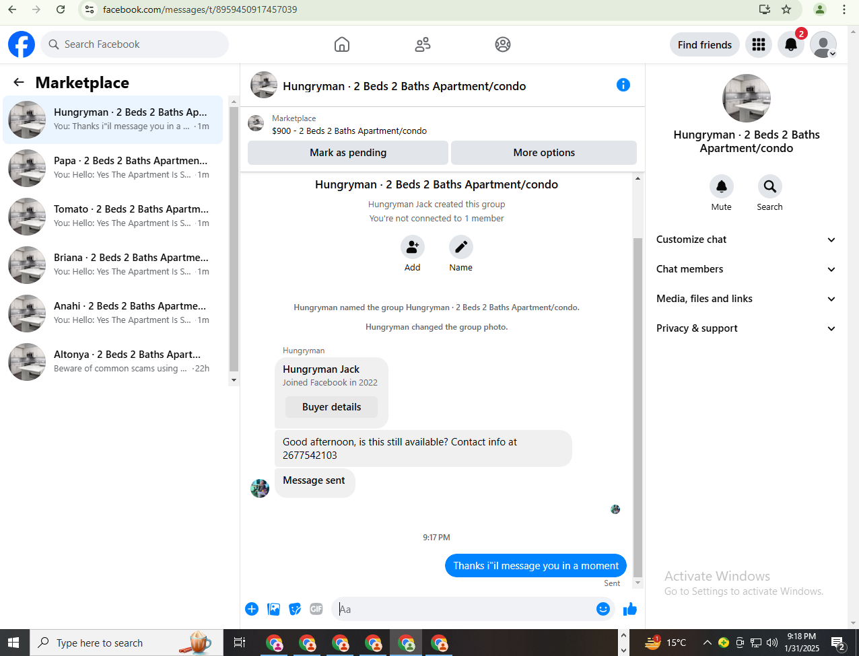
Task: Expand the Chat members section
Action: coord(747,269)
